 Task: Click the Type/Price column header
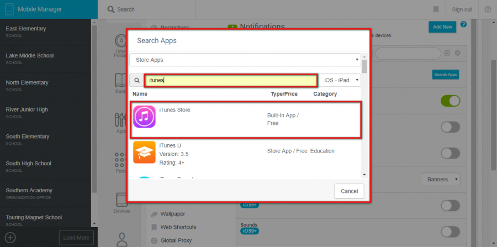284,94
